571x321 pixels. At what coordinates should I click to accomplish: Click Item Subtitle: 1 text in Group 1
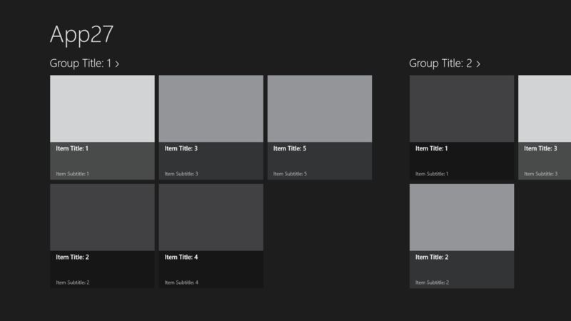(73, 174)
